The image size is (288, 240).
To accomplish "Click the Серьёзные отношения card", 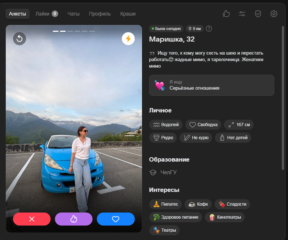I will (x=211, y=85).
